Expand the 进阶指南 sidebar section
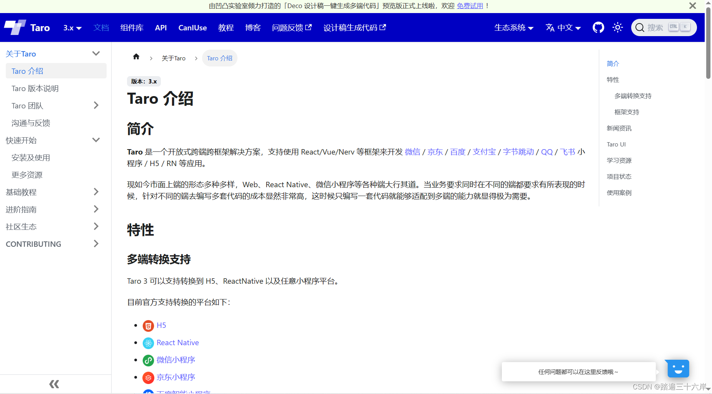 click(x=96, y=209)
